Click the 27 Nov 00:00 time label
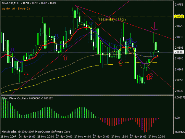The width and height of the screenshot is (185, 139). (x=64, y=137)
